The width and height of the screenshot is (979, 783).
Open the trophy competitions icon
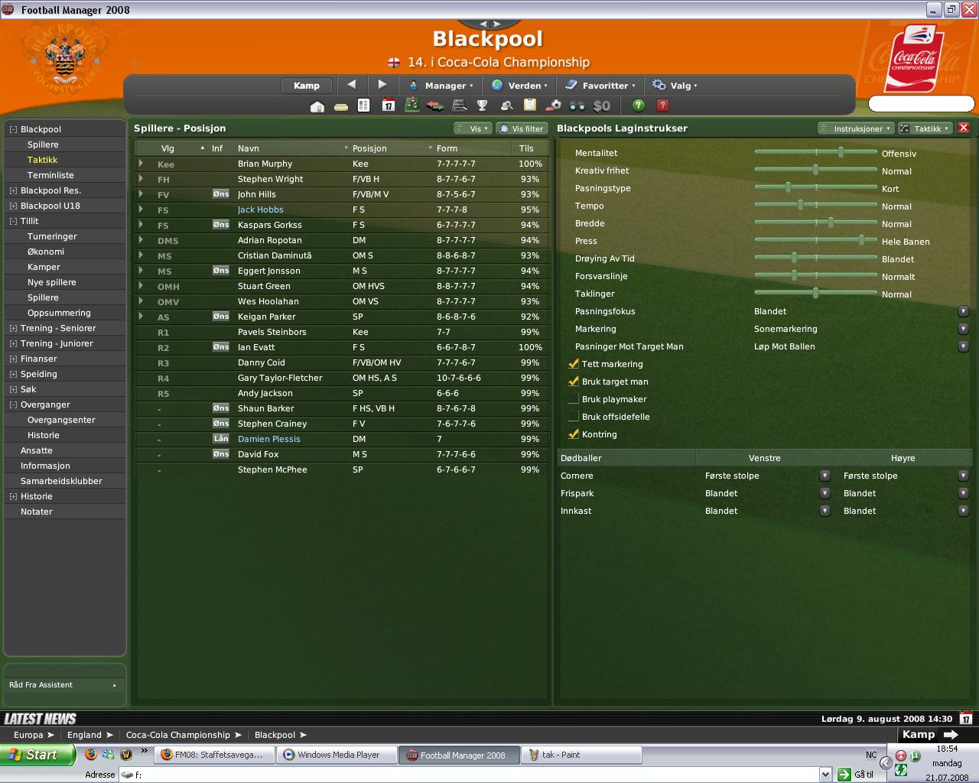click(x=483, y=106)
